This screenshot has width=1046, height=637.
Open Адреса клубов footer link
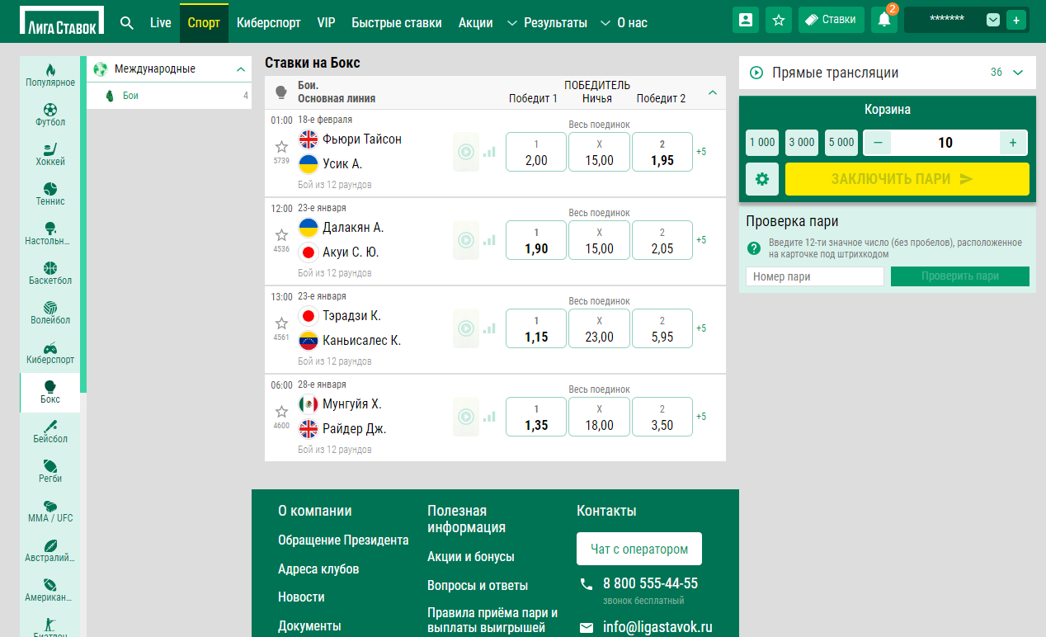pyautogui.click(x=318, y=569)
